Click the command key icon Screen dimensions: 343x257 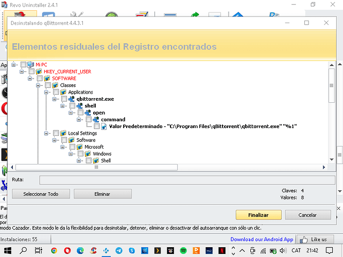(x=96, y=119)
